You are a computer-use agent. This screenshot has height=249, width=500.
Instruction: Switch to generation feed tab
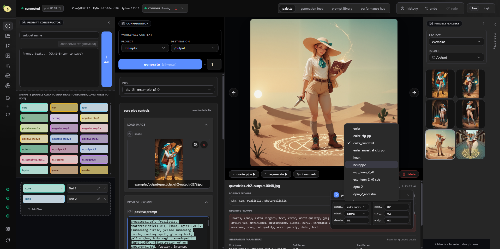click(x=312, y=9)
